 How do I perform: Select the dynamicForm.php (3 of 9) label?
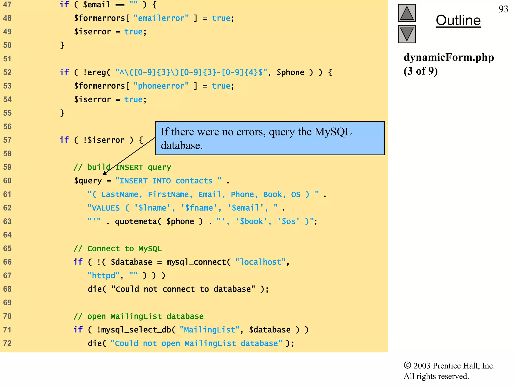click(x=449, y=64)
